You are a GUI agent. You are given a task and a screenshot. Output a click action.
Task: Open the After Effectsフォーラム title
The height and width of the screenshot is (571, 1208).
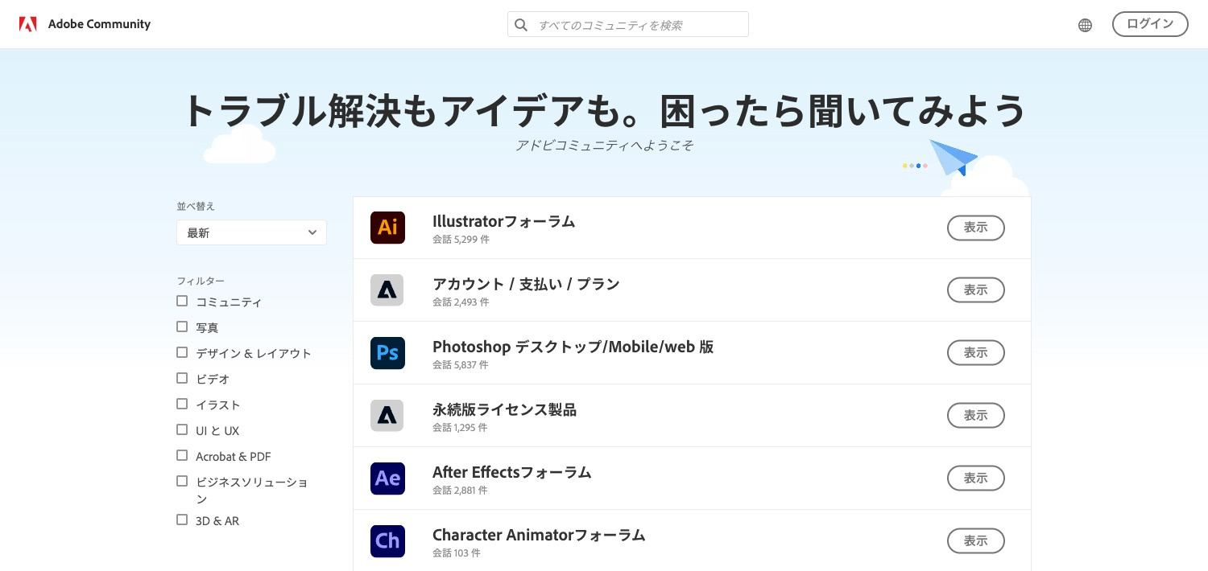pyautogui.click(x=511, y=472)
